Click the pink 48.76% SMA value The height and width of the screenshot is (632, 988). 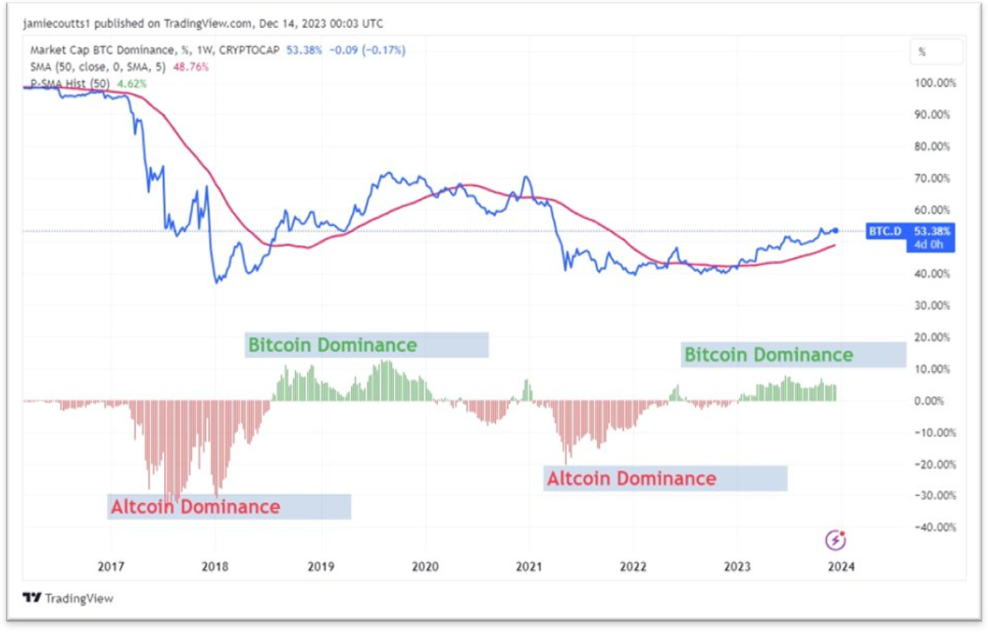point(191,67)
